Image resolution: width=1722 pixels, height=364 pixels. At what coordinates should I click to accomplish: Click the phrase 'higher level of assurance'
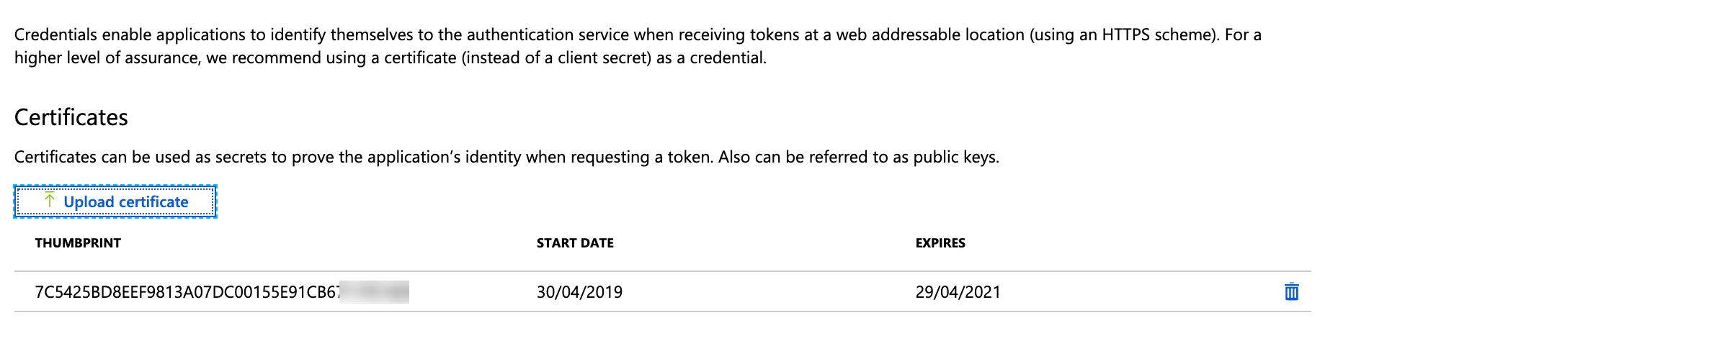pos(106,58)
